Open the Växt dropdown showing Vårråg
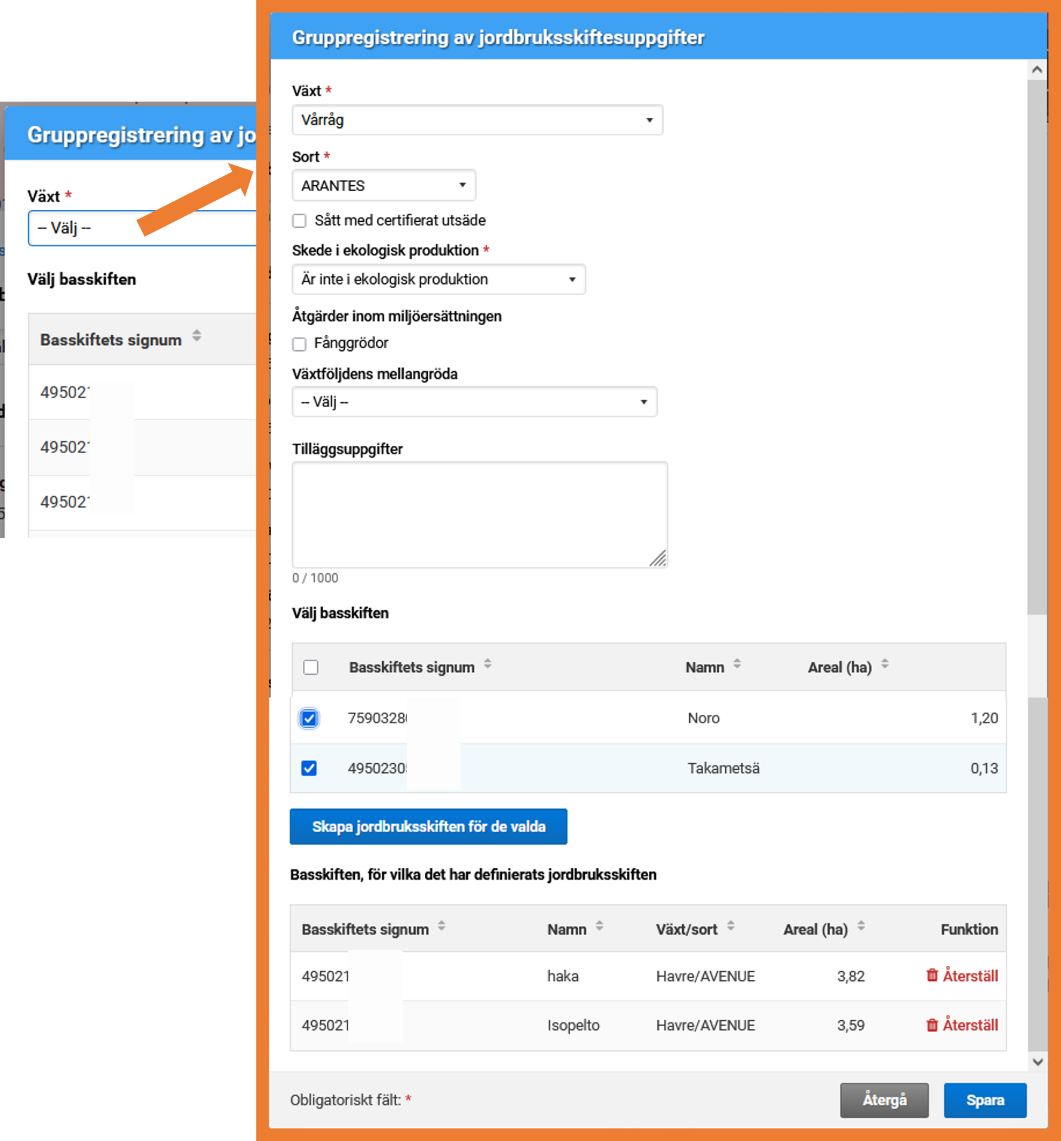 pyautogui.click(x=477, y=120)
